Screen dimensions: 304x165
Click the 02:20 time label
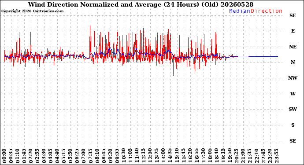(31, 156)
